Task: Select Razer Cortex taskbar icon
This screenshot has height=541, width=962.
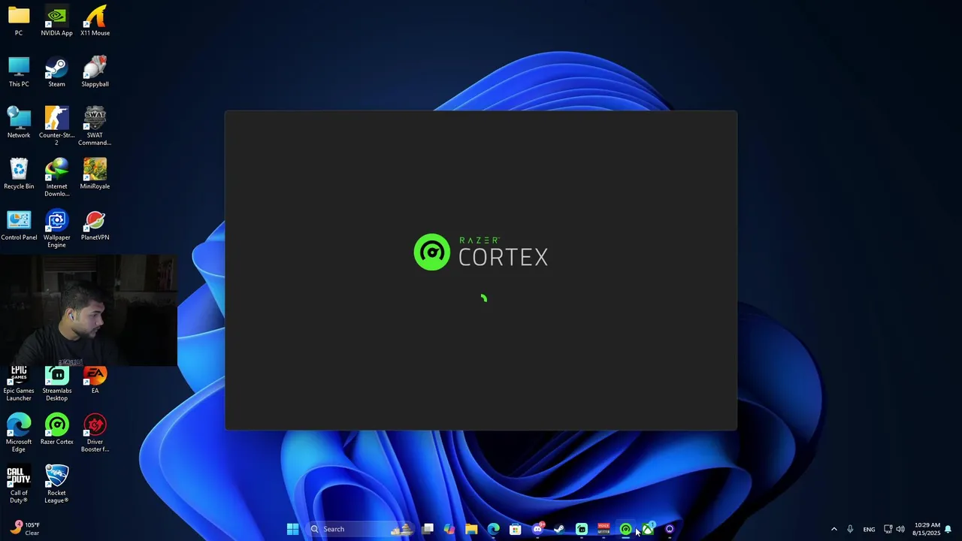Action: tap(625, 529)
